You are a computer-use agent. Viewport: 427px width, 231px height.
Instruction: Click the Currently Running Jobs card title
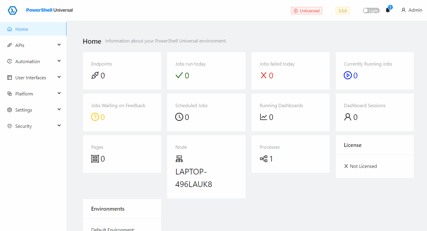(x=368, y=64)
